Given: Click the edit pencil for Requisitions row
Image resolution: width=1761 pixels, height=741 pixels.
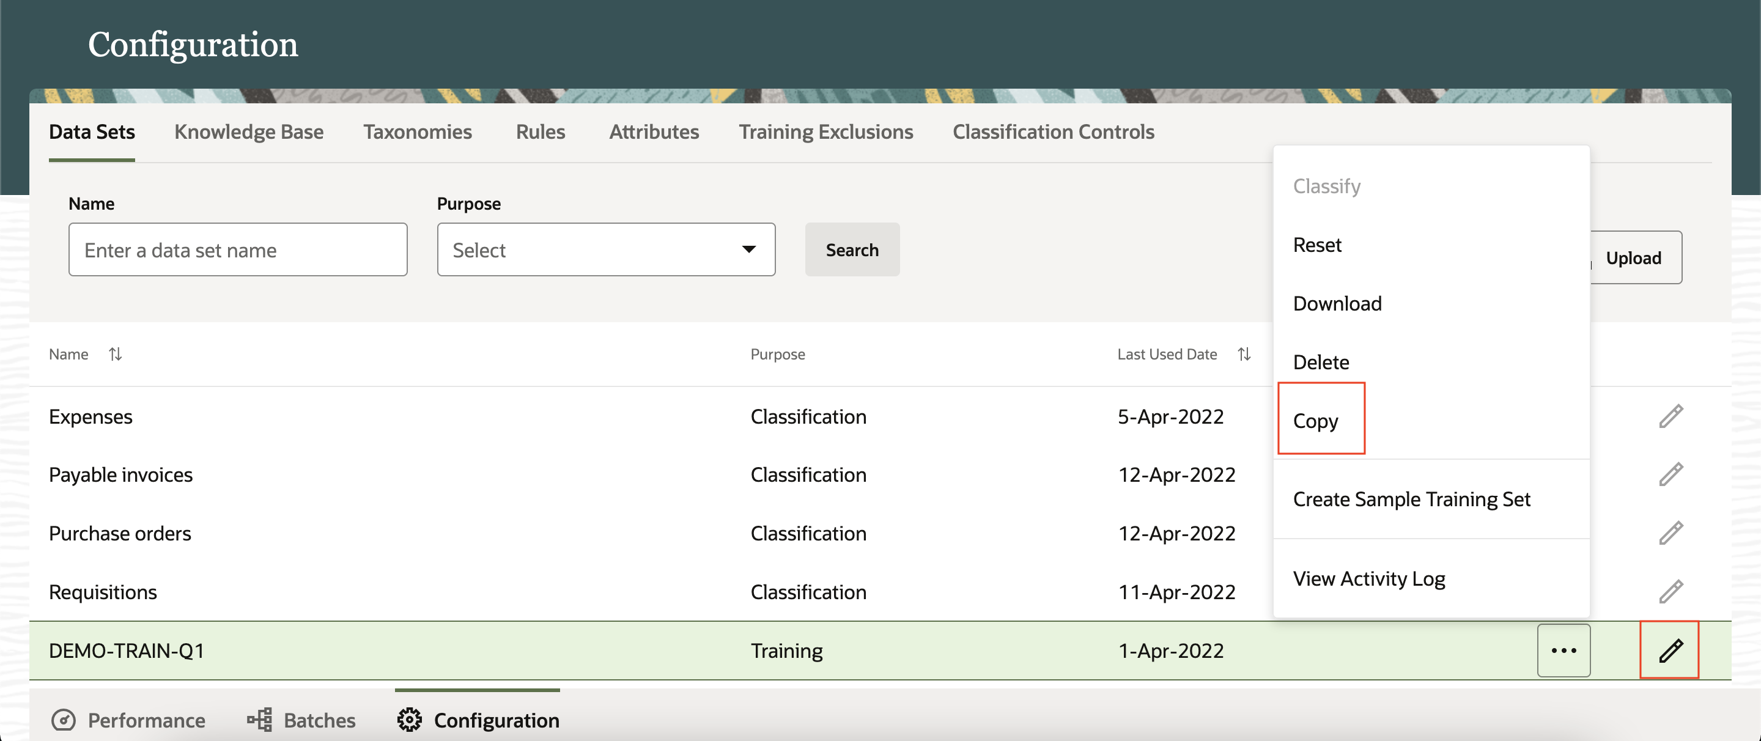Looking at the screenshot, I should 1670,592.
